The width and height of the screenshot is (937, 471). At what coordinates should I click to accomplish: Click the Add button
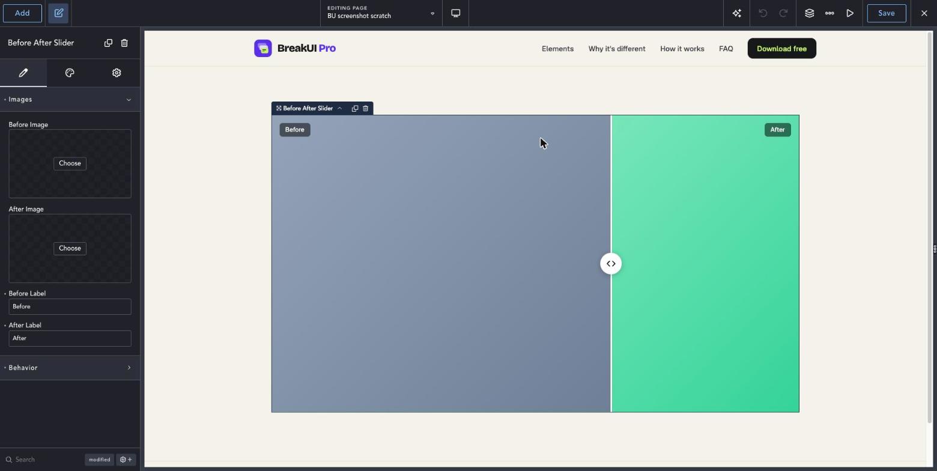(x=22, y=13)
